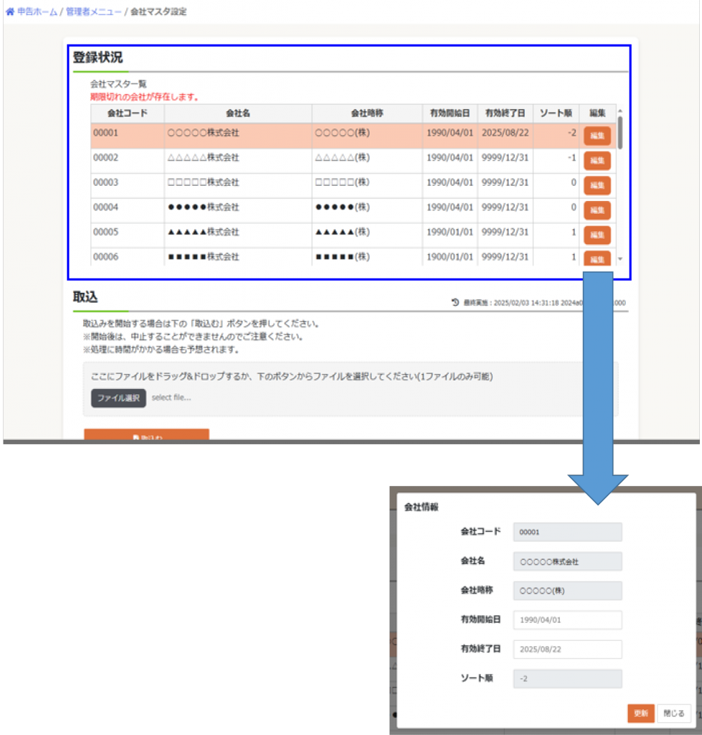Viewport: 702px width, 735px height.
Task: Click the □□□□□株式会社 name cell
Action: click(x=238, y=186)
